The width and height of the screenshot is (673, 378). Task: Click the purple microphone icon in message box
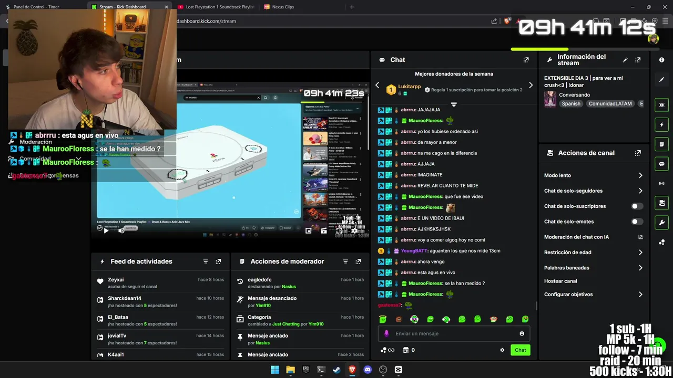pyautogui.click(x=386, y=333)
